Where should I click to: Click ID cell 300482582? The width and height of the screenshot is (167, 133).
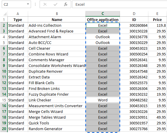(134, 100)
